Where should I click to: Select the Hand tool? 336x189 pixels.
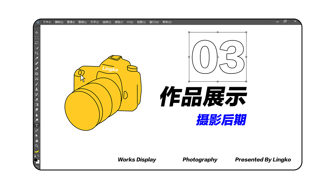[37, 140]
